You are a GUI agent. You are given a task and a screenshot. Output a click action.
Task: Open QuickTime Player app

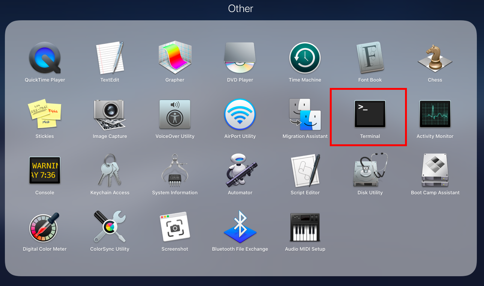tap(45, 58)
